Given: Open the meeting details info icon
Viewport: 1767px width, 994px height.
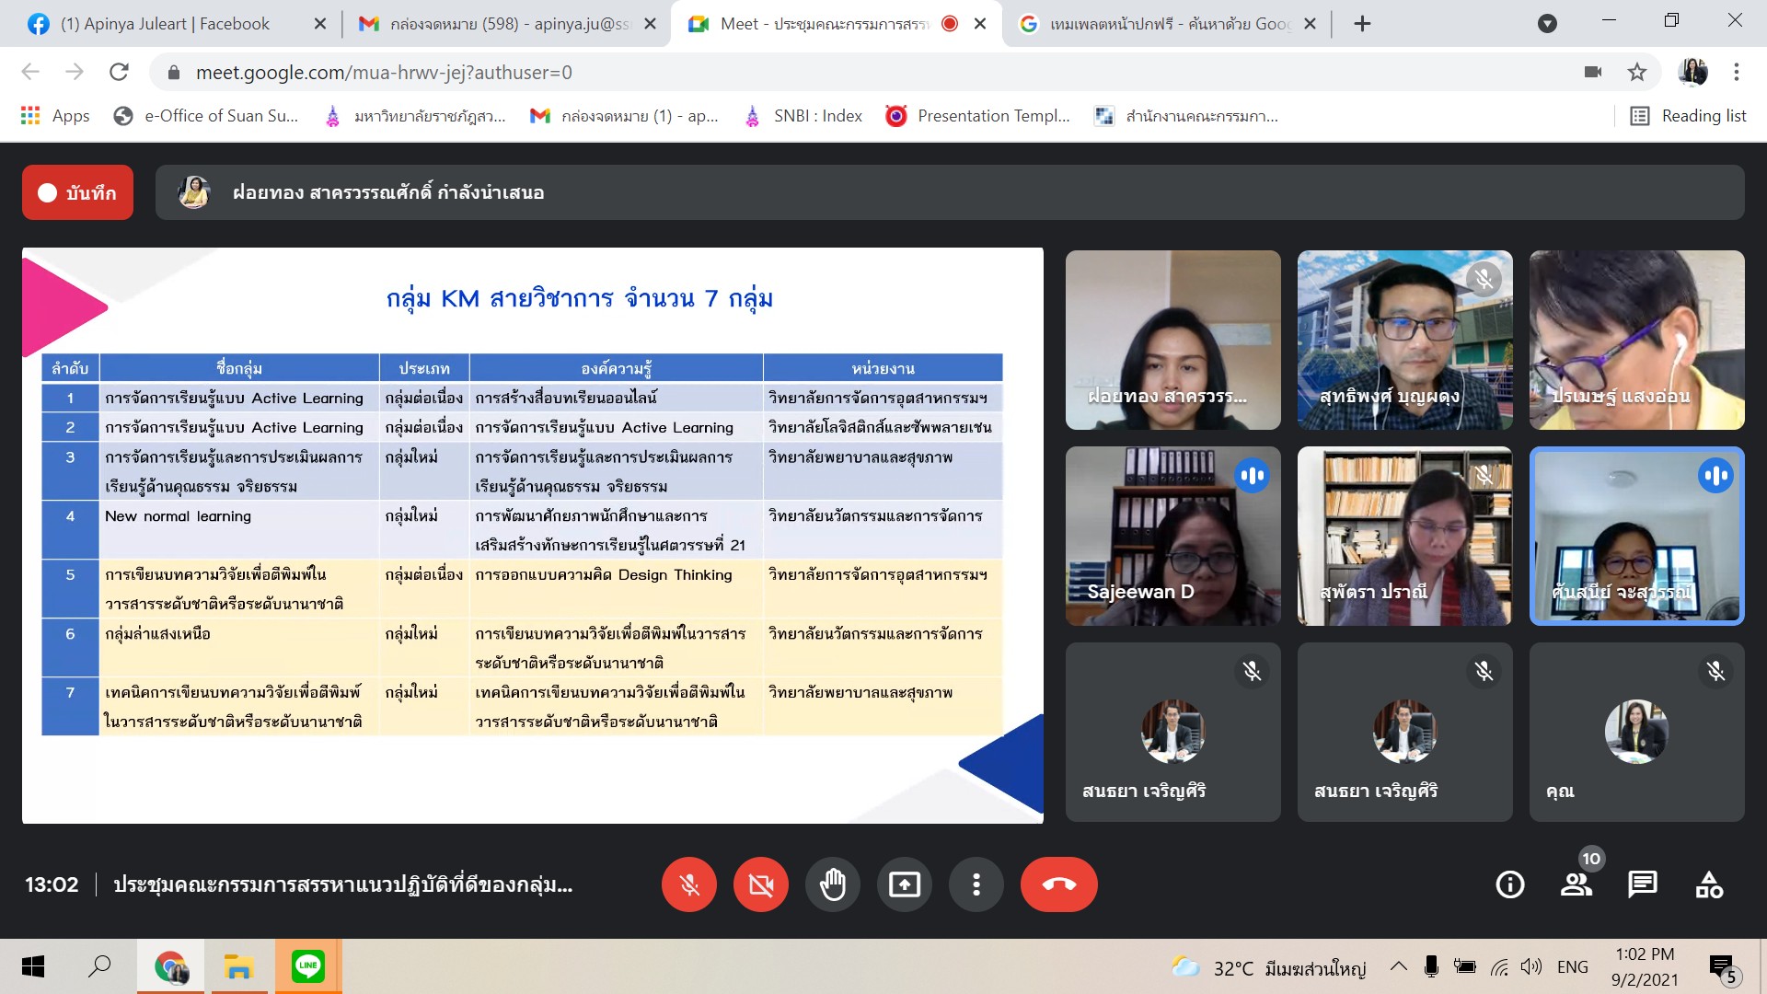Looking at the screenshot, I should [x=1509, y=884].
